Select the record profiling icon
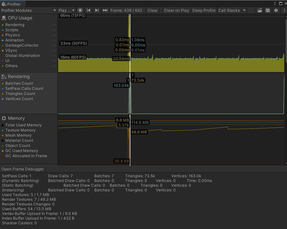 80,10
